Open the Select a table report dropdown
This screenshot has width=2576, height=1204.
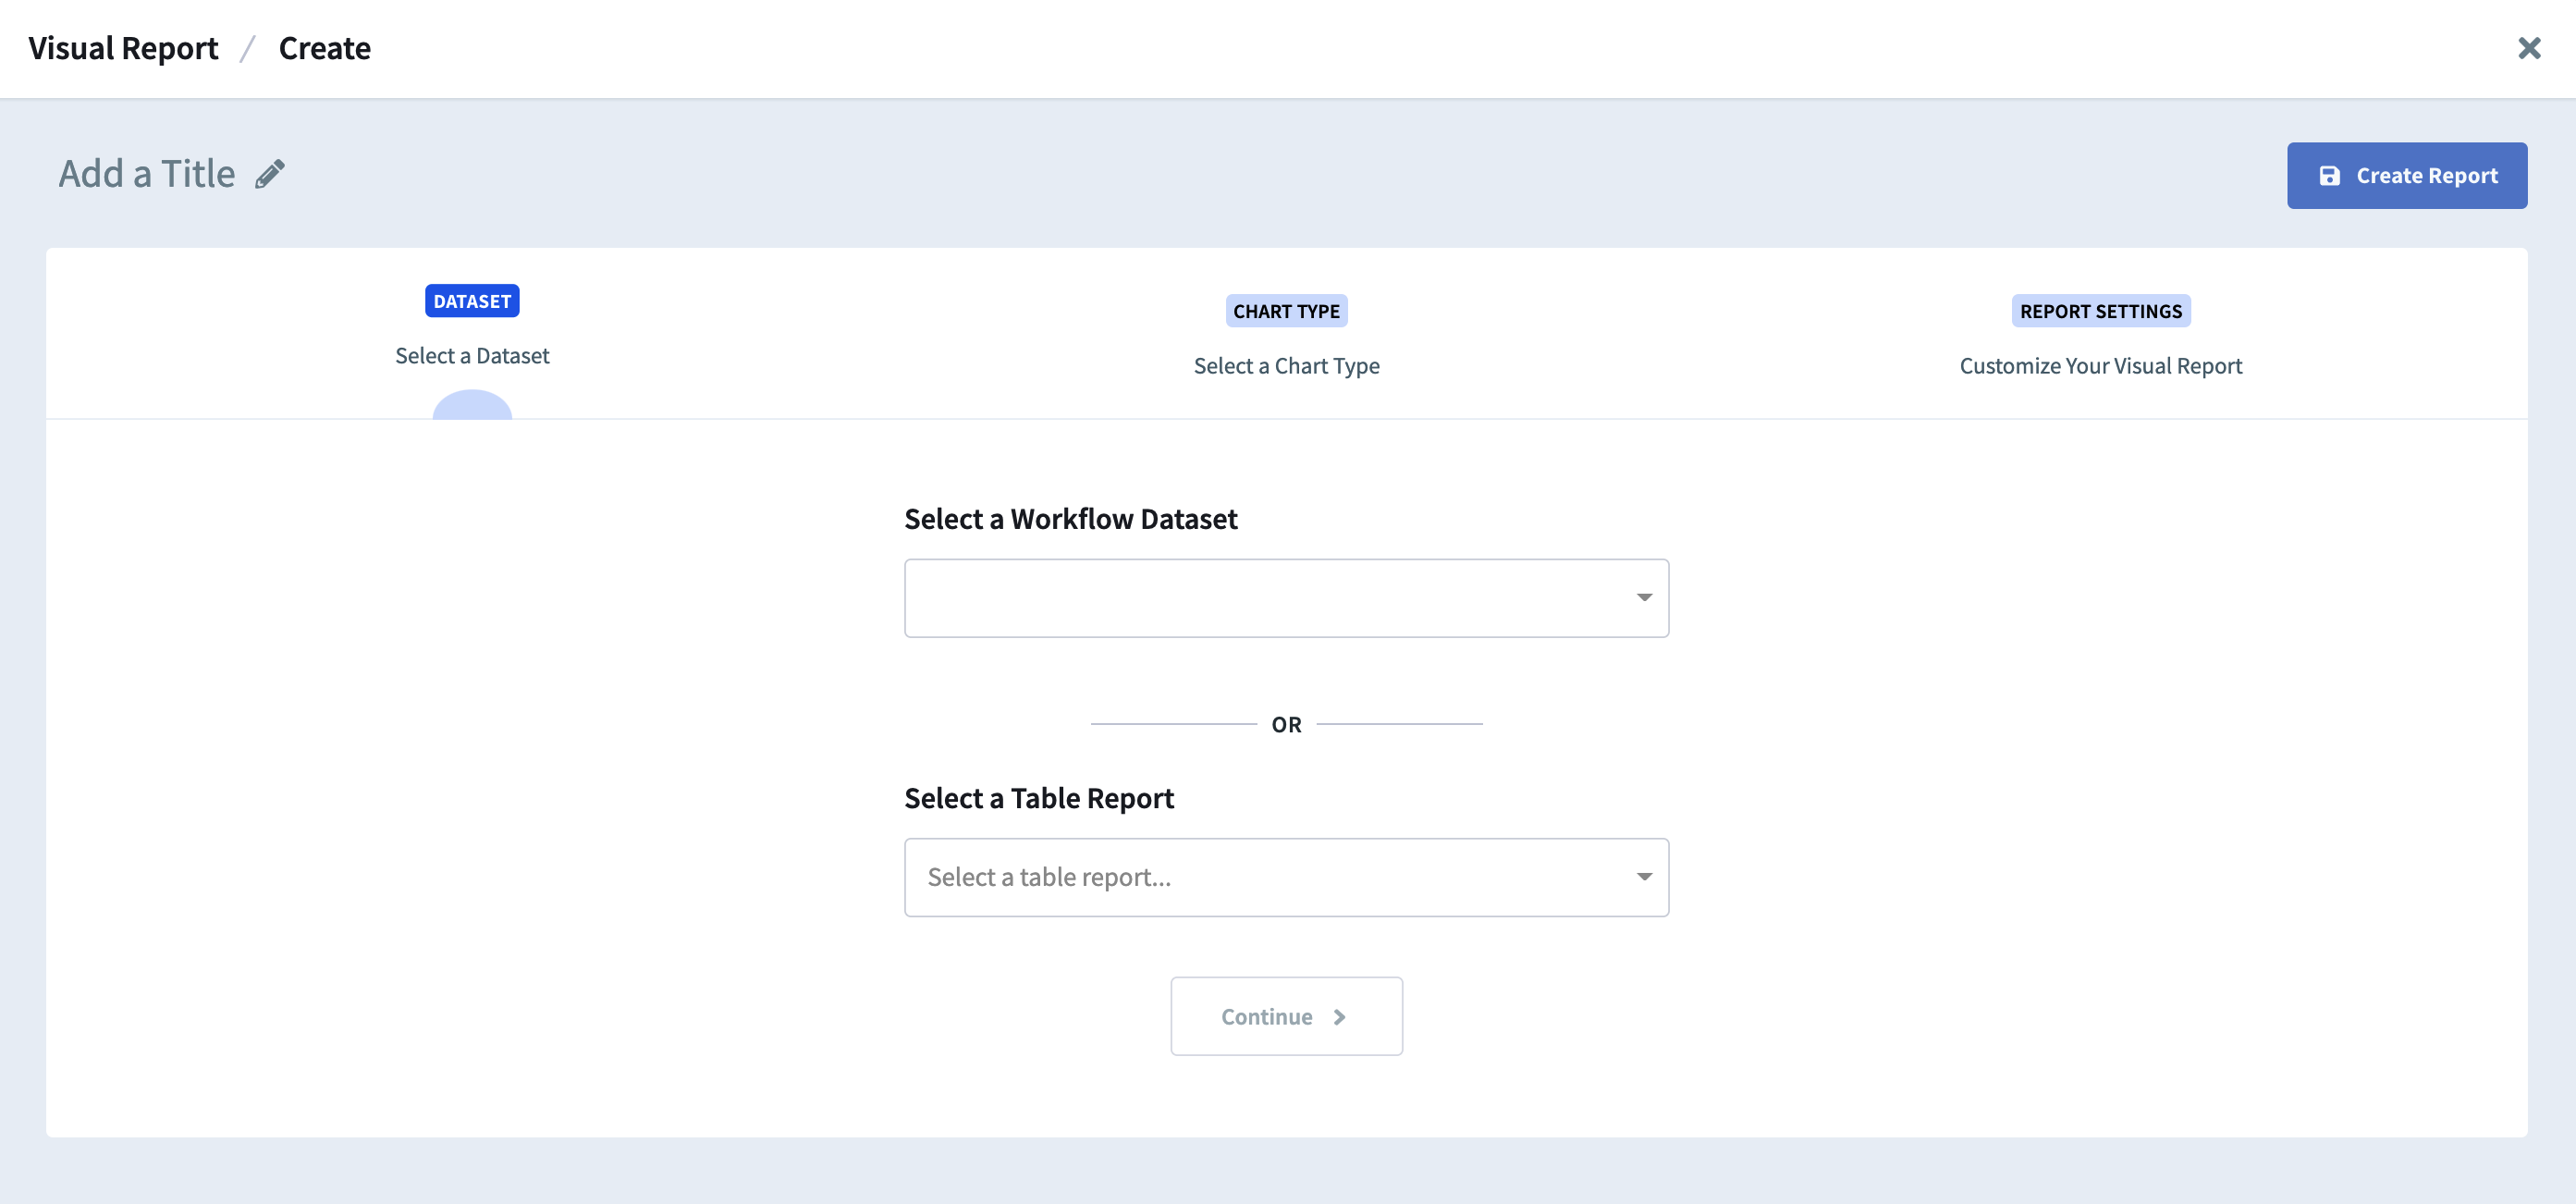[x=1286, y=877]
